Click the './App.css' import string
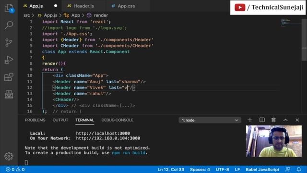This screenshot has height=173, width=307. point(75,34)
